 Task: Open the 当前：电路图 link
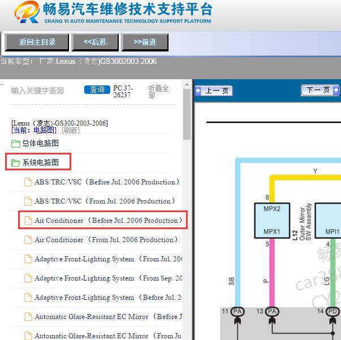click(x=34, y=130)
